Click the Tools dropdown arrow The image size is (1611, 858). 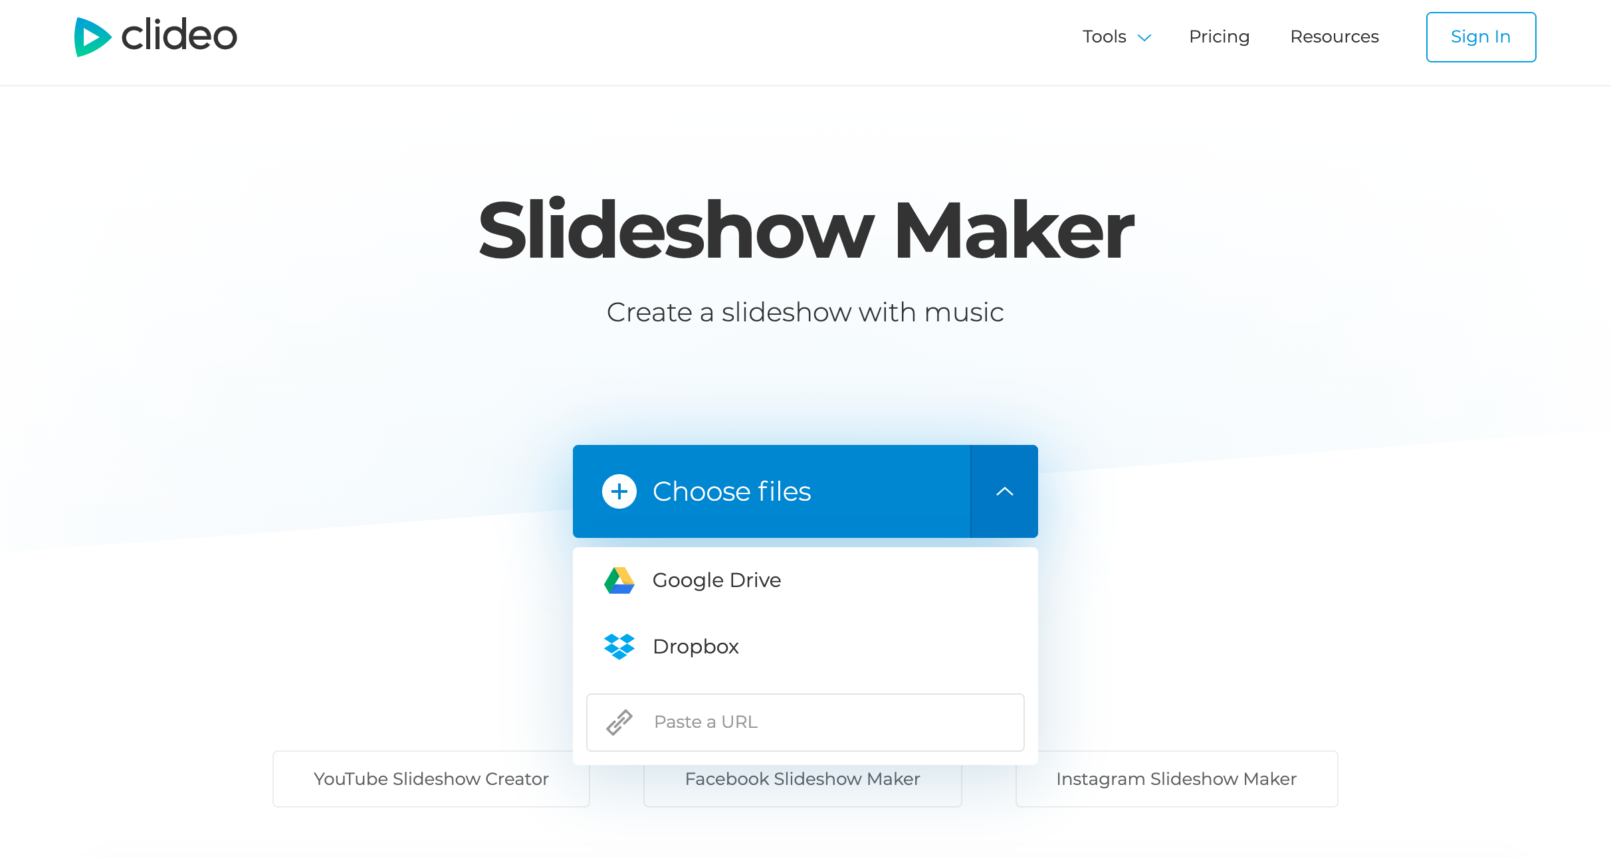(1145, 37)
